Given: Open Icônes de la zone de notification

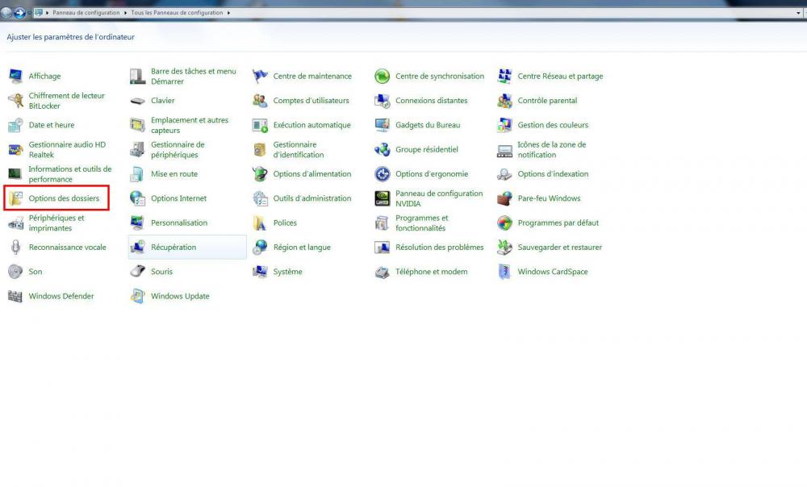Looking at the screenshot, I should pyautogui.click(x=552, y=150).
